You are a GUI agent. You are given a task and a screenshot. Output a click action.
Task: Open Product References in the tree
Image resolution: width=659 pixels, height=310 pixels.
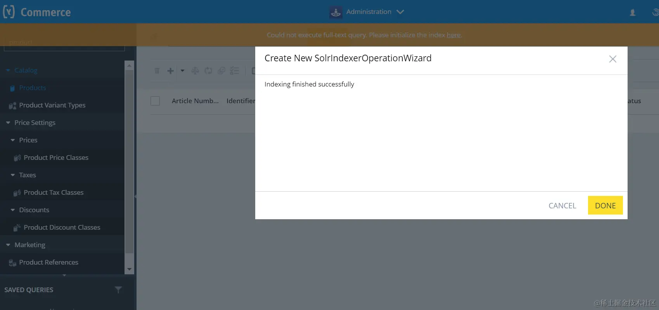tap(49, 262)
